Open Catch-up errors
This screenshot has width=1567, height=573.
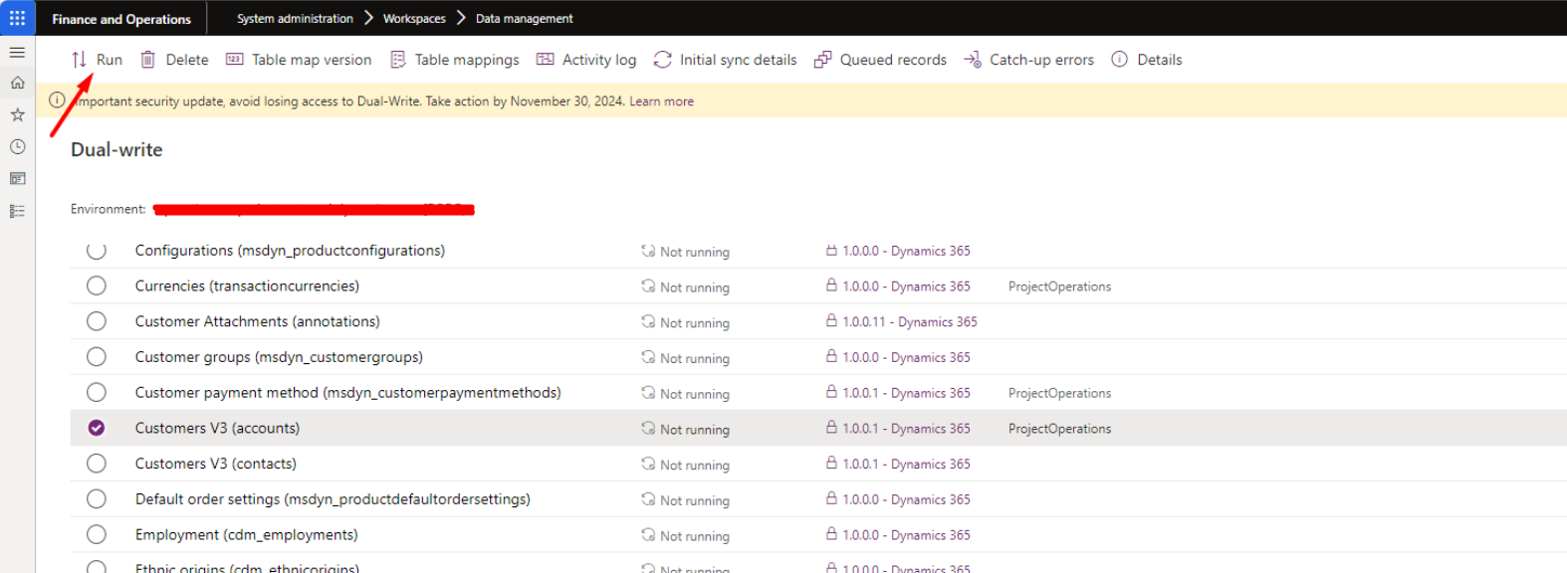click(x=1028, y=60)
